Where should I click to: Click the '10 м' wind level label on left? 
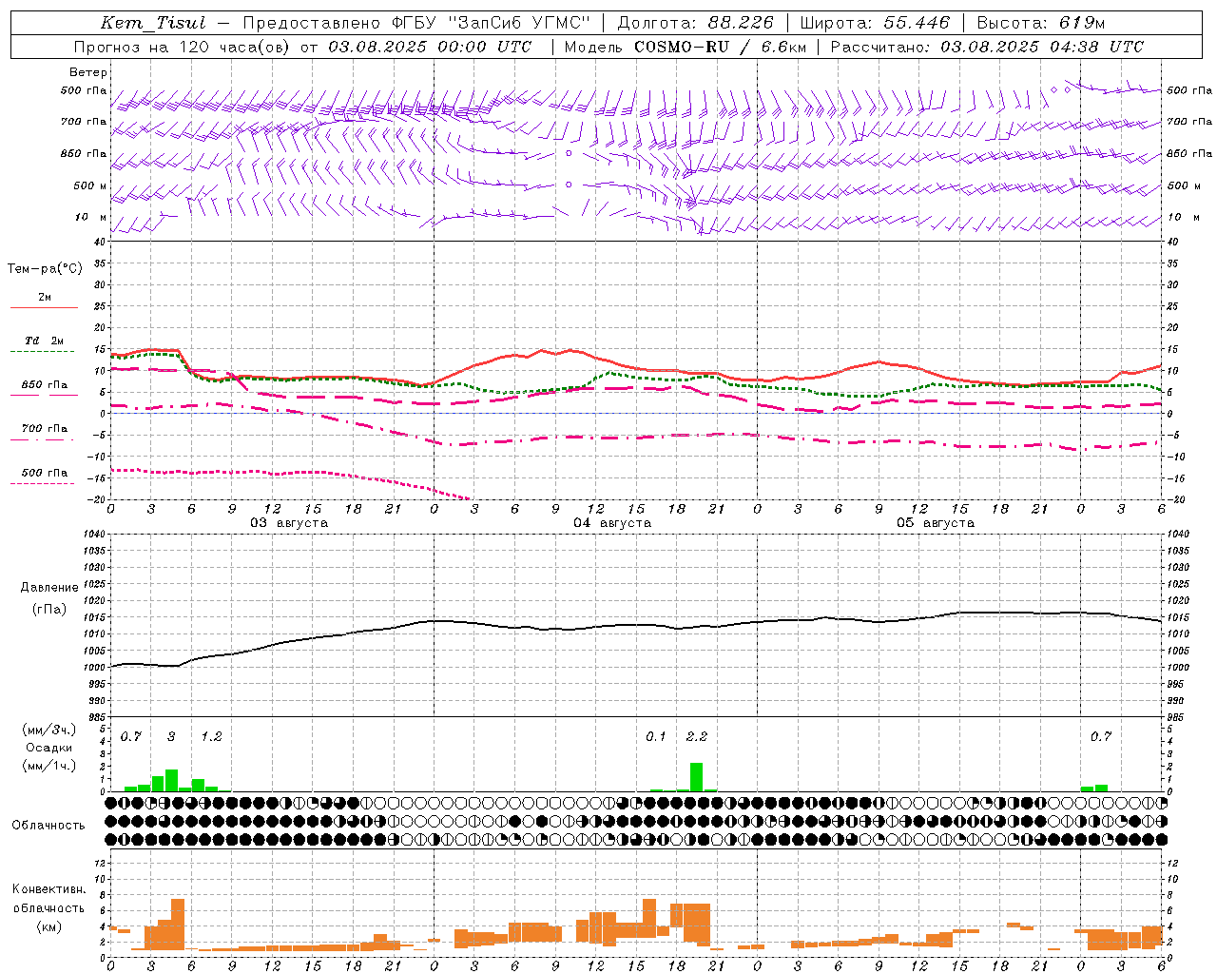[90, 217]
